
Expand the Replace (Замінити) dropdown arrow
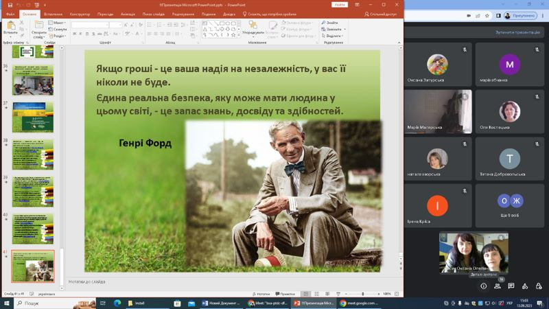345,30
